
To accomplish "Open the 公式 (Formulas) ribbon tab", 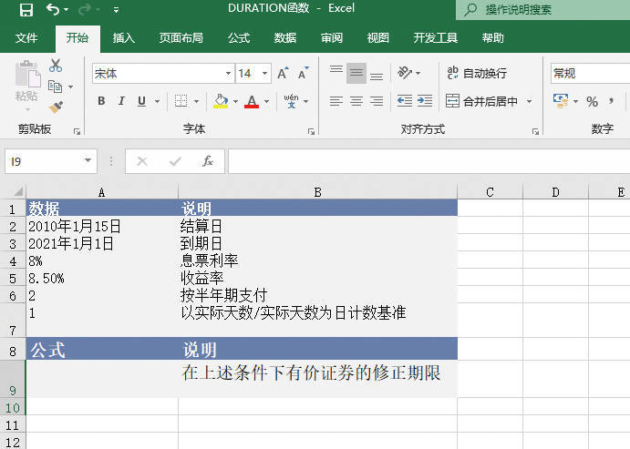I will (239, 38).
